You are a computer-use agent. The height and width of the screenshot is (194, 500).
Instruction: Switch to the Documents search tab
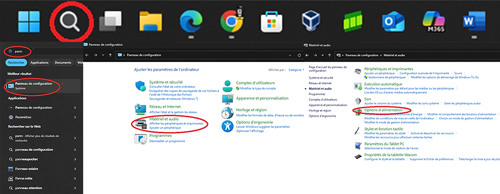(63, 62)
